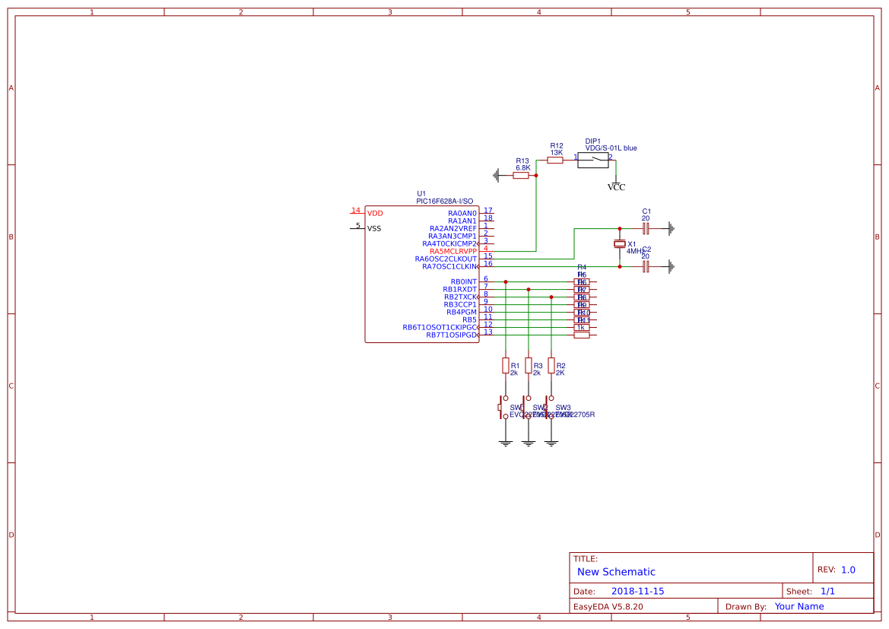Toggle the DIP1 VDG/S-01L slide switch
This screenshot has height=629, width=889.
pos(593,160)
